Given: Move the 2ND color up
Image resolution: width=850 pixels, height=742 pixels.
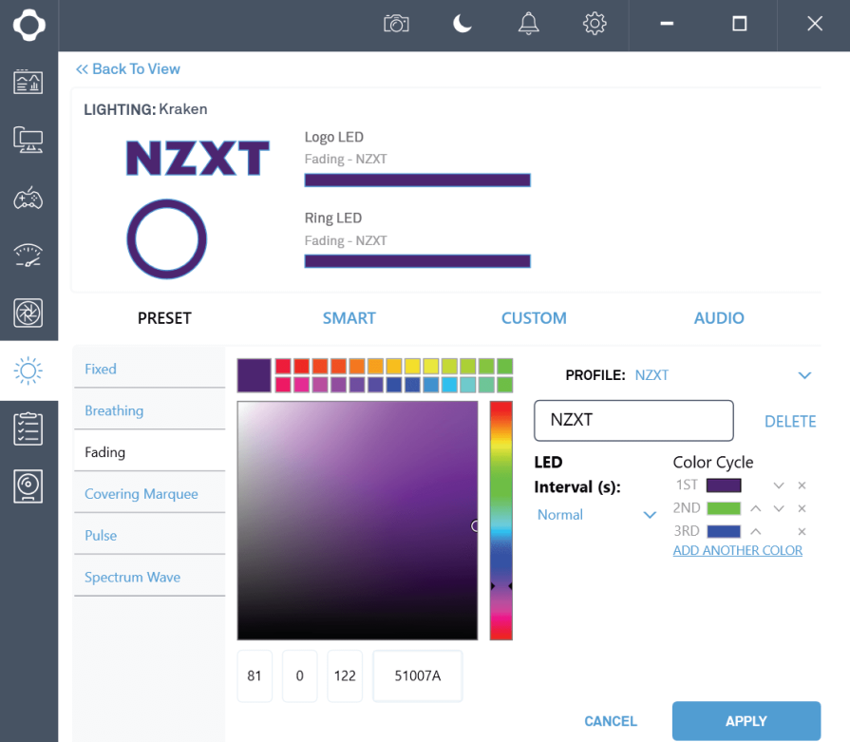Looking at the screenshot, I should pyautogui.click(x=756, y=509).
